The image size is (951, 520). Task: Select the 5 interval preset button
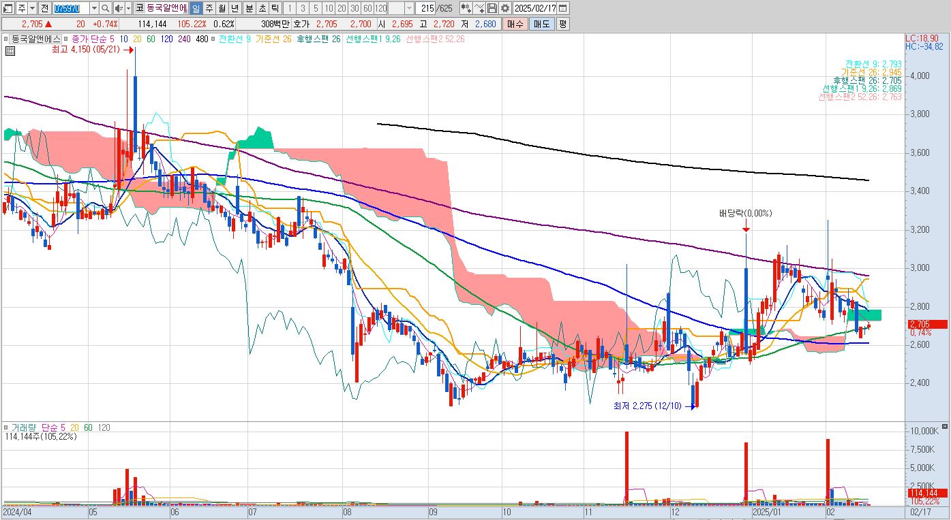point(316,8)
